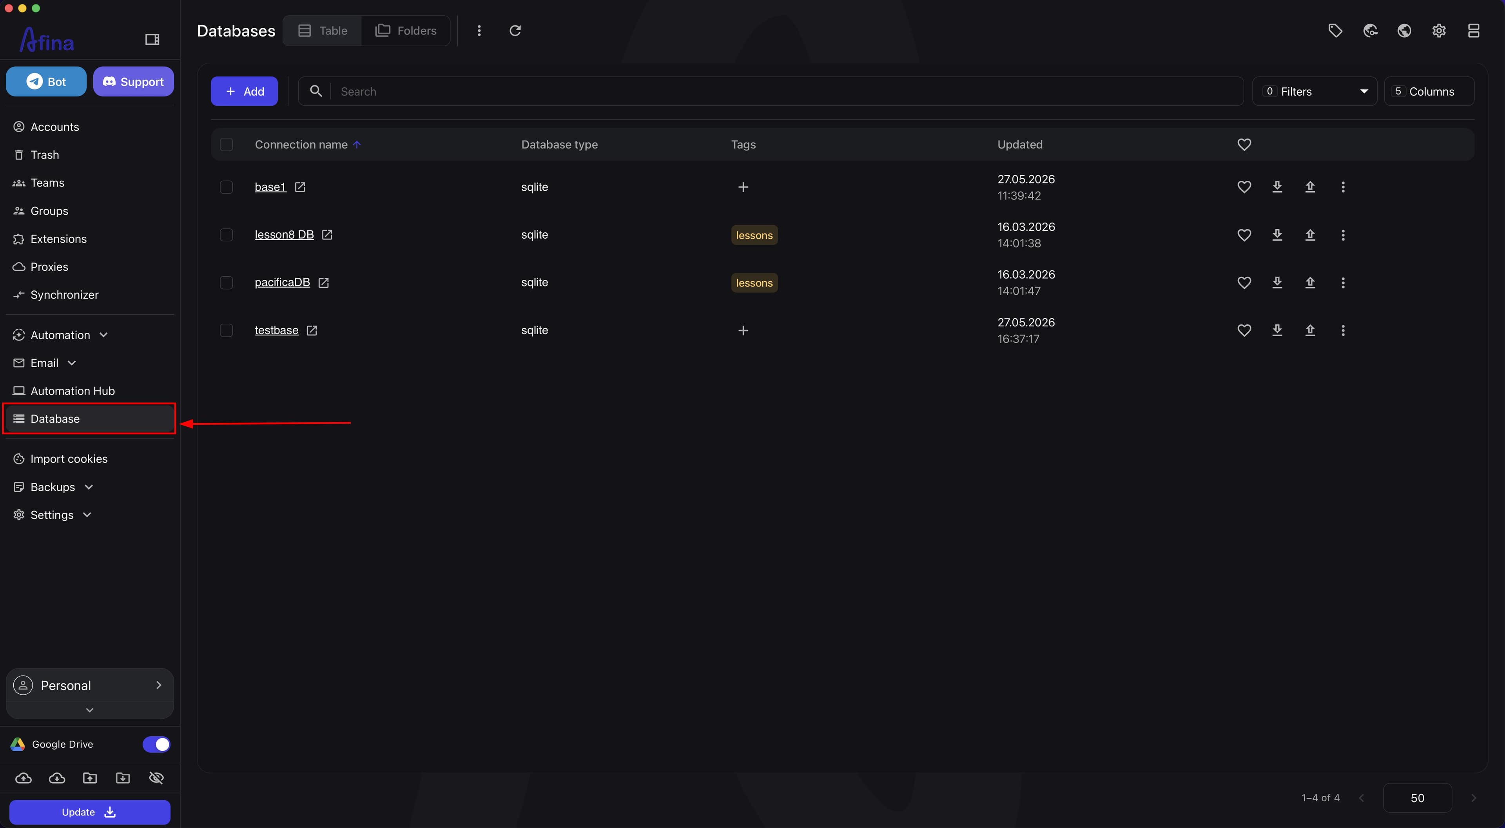The height and width of the screenshot is (828, 1505).
Task: Collapse the sidebar panel icon
Action: 152,39
